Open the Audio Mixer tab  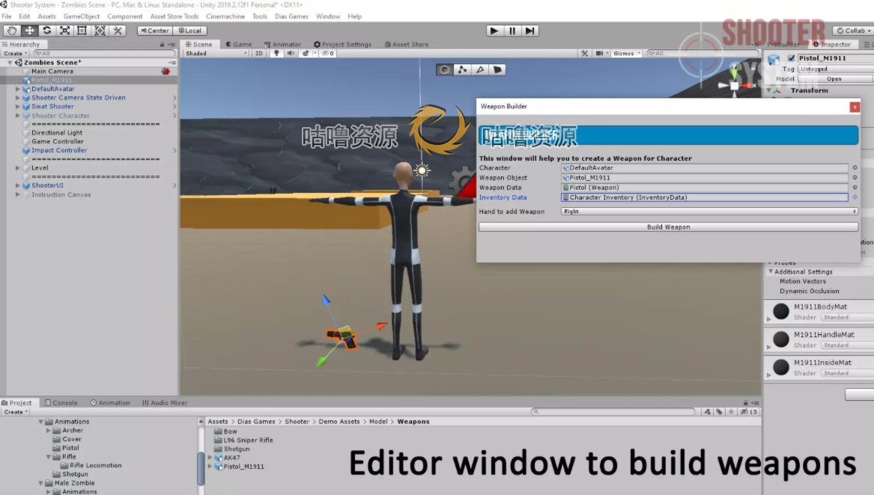165,402
